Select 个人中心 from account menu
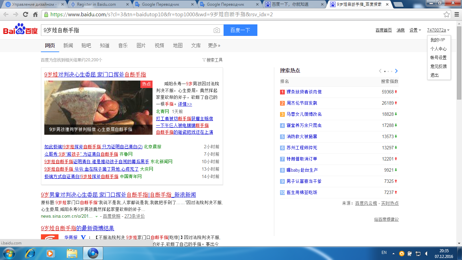This screenshot has width=462, height=260. click(438, 49)
